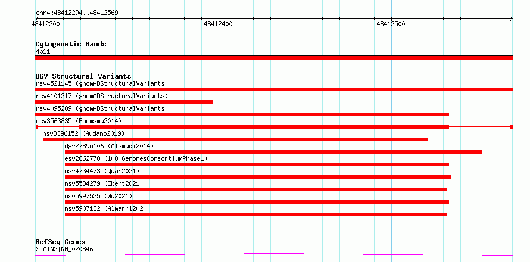Open variant label nsv5997525 (Wu2021)
The width and height of the screenshot is (530, 262).
click(98, 196)
